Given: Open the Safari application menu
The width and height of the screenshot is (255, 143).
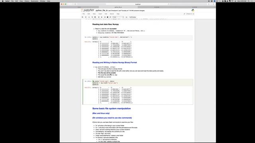Looking at the screenshot, I should [x=7, y=1].
